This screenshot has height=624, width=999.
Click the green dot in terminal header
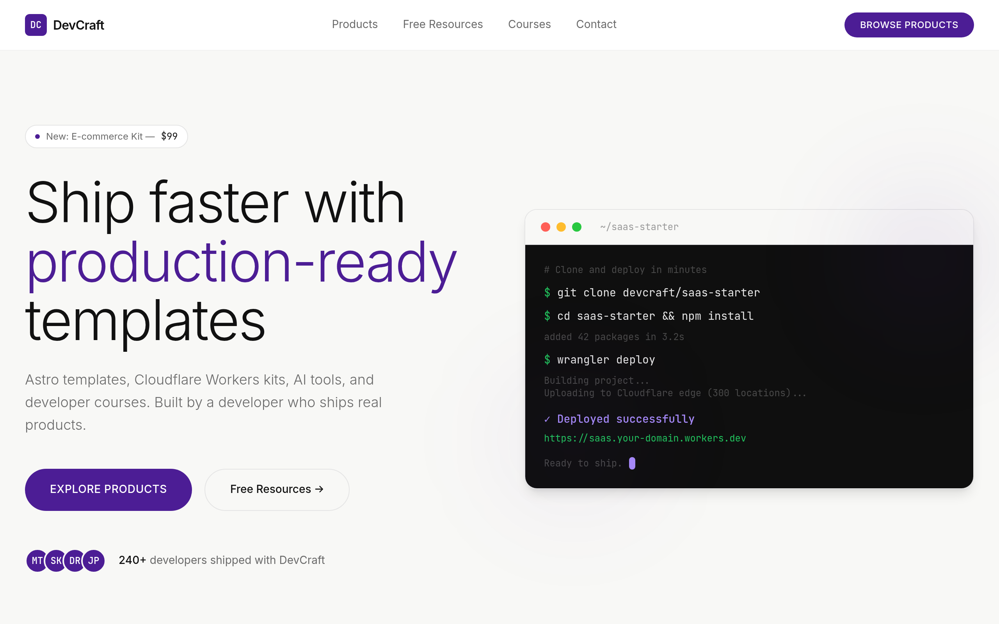point(577,227)
